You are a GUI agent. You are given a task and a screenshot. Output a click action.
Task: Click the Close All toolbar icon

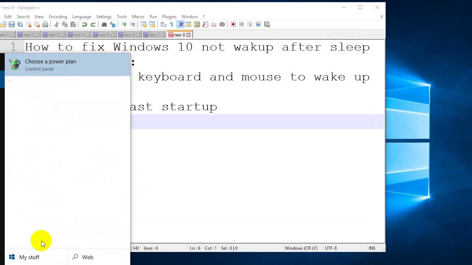click(37, 24)
